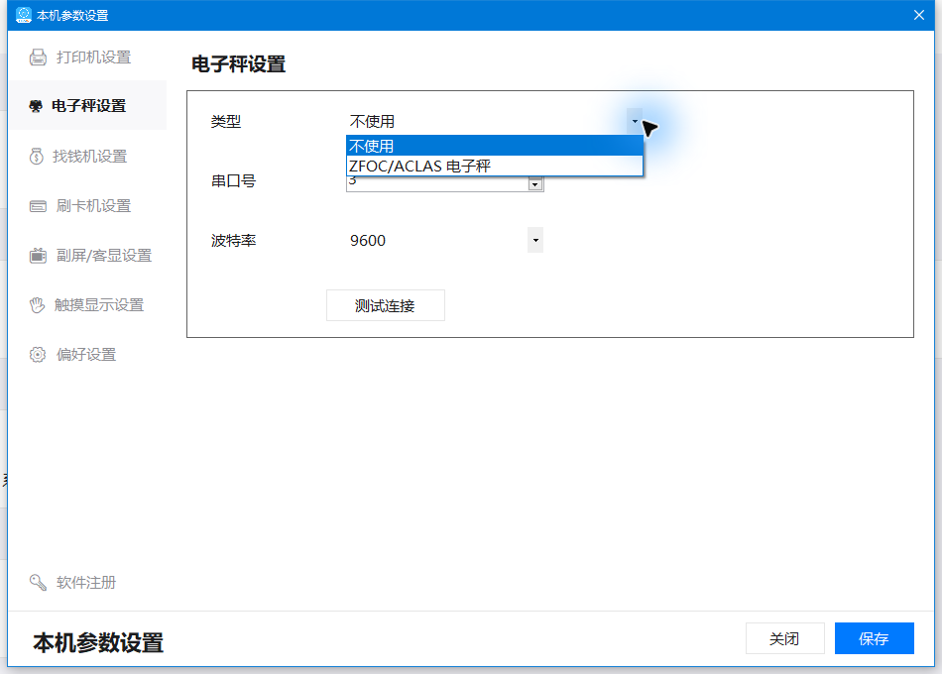Click the 9600 baud rate value

pyautogui.click(x=368, y=240)
